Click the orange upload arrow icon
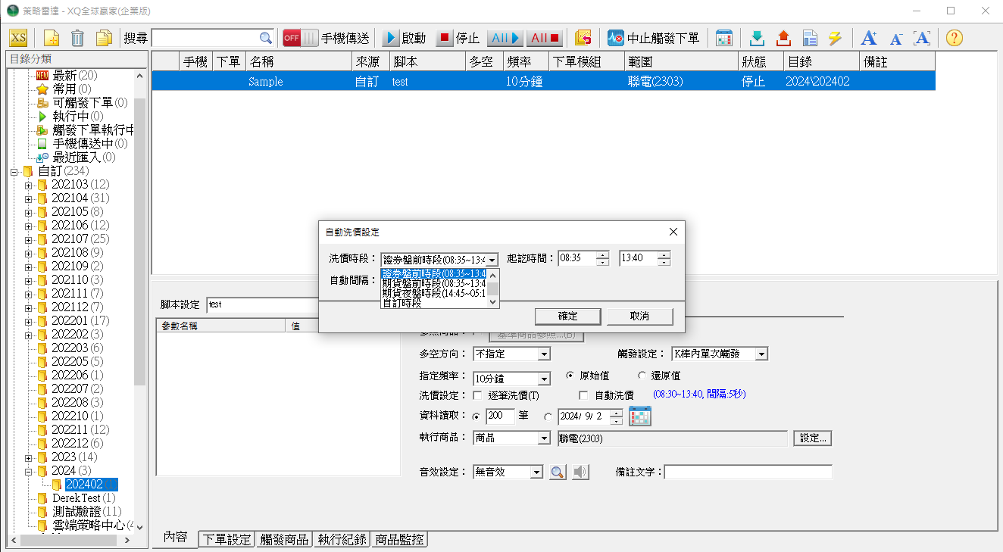1003x552 pixels. click(x=783, y=38)
